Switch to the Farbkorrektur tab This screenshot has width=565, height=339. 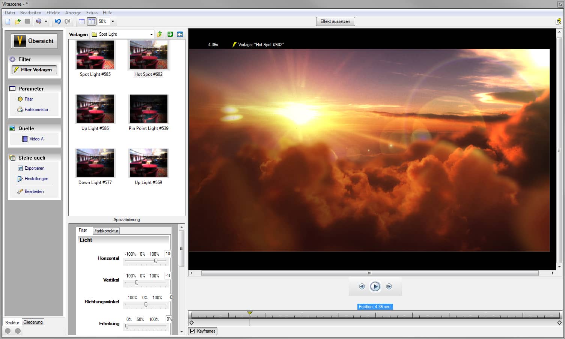[x=106, y=231]
